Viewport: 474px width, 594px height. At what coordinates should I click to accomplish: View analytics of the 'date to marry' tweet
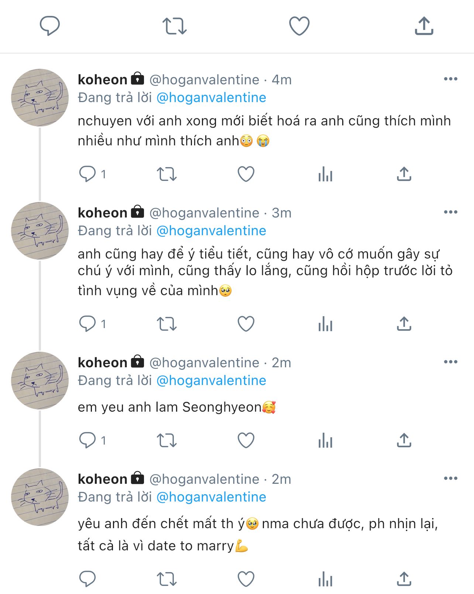tap(325, 579)
